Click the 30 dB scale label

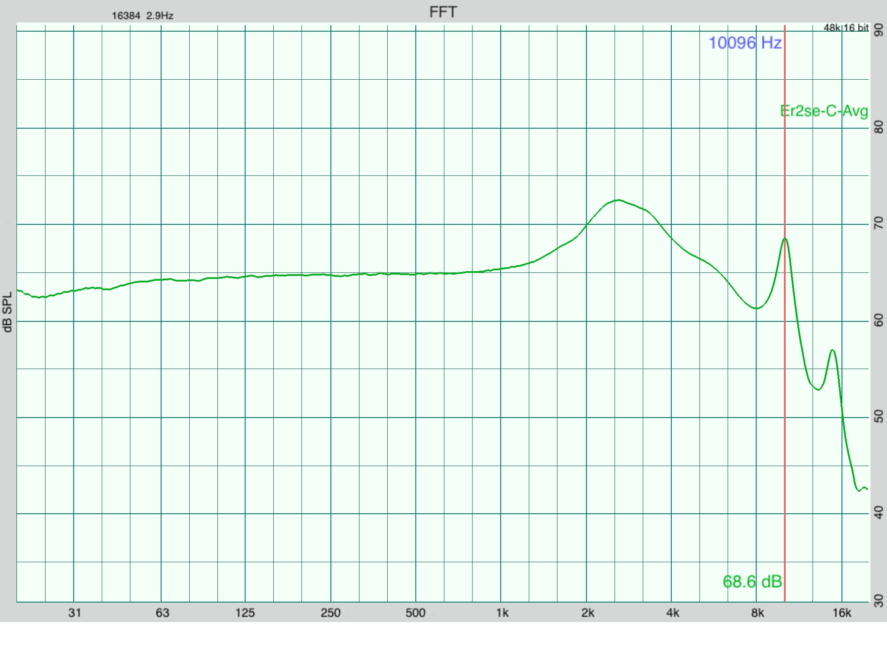pyautogui.click(x=879, y=600)
